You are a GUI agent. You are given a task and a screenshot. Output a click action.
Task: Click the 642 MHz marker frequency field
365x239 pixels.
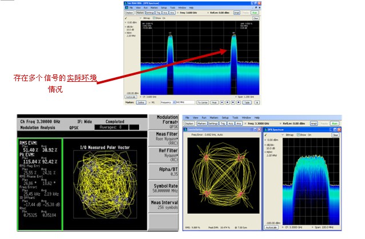pyautogui.click(x=185, y=102)
